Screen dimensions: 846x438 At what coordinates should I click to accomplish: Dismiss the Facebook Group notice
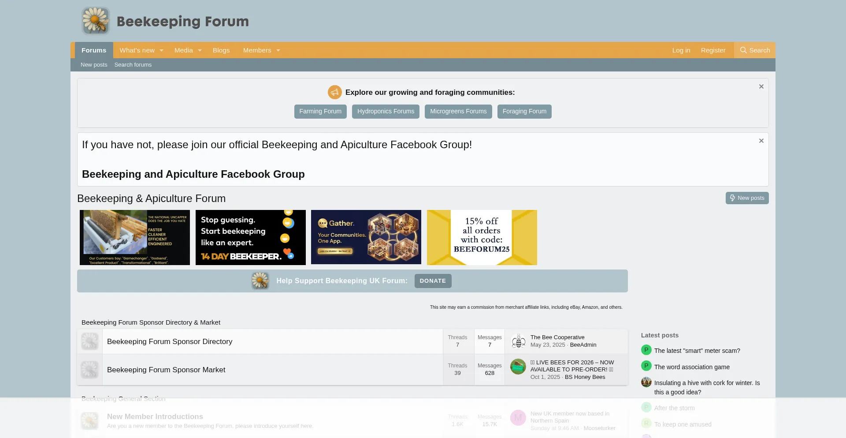(761, 141)
